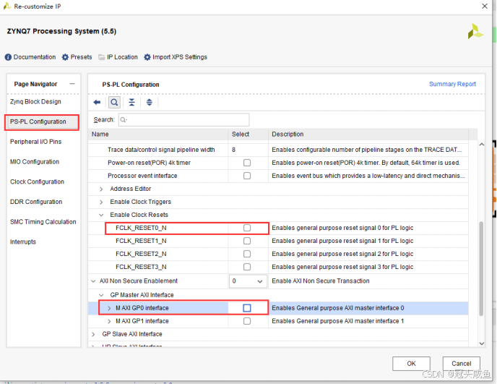
Task: Switch to the Clock Configuration page
Action: tap(37, 182)
